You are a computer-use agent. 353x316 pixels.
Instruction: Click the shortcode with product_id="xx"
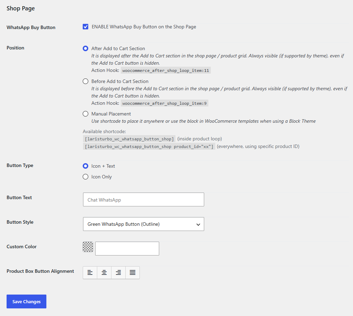tap(149, 147)
